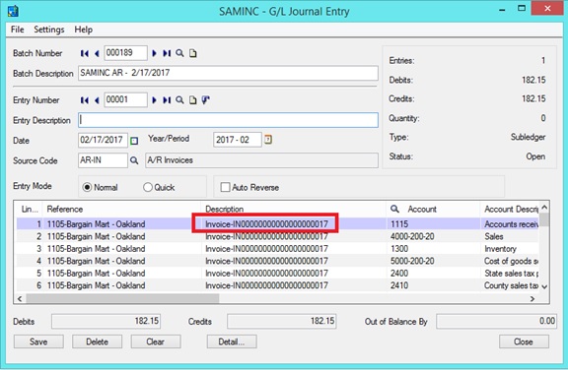Select account 5000-200-20 cell
Screen dimensions: 568x370
[433, 261]
